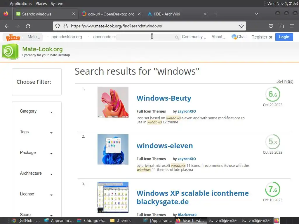Viewport: 299px width, 224px height.
Task: Open zayronXIO profile under windows-eleven
Action: click(187, 159)
